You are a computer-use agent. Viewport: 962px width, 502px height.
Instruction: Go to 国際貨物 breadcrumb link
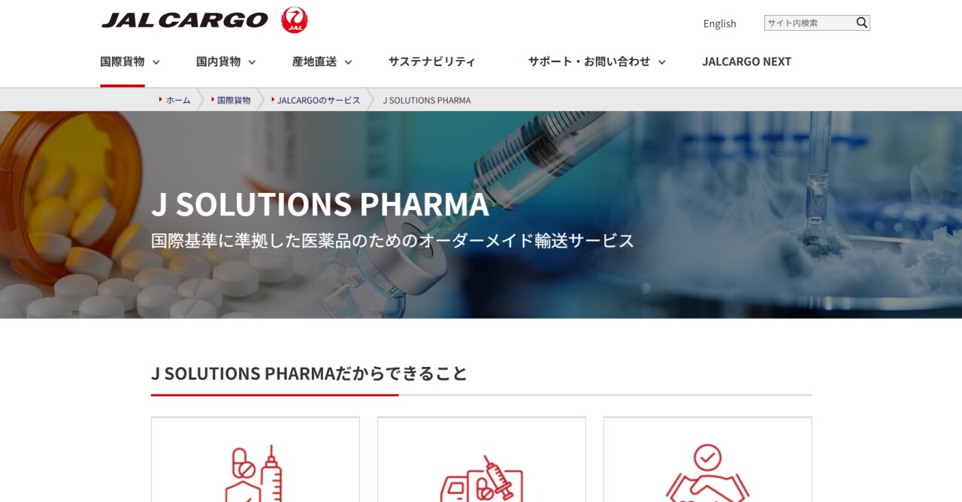click(x=234, y=100)
